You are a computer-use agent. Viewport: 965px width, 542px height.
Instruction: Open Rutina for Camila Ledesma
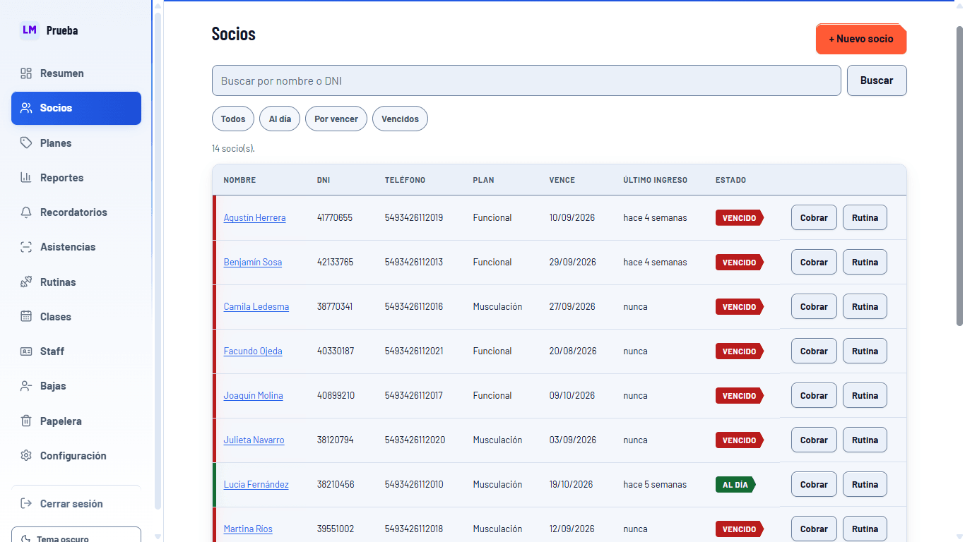[865, 306]
